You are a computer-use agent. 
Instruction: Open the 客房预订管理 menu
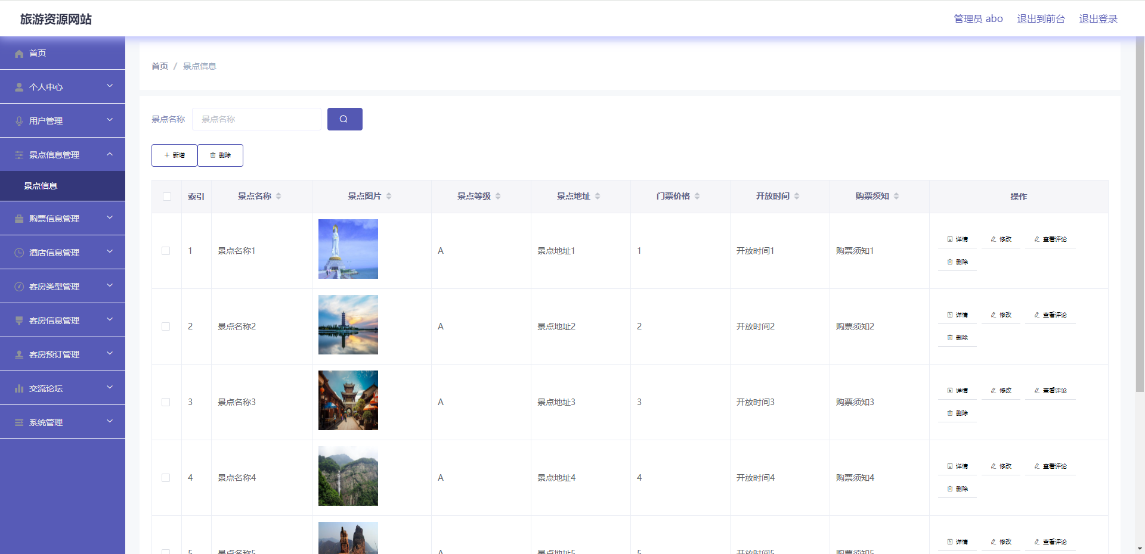pos(54,354)
